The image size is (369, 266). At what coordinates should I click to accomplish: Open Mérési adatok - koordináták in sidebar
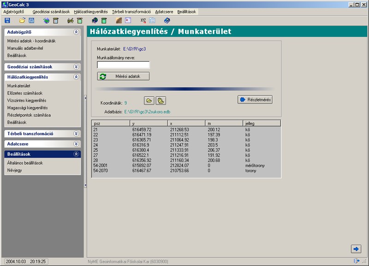[31, 41]
